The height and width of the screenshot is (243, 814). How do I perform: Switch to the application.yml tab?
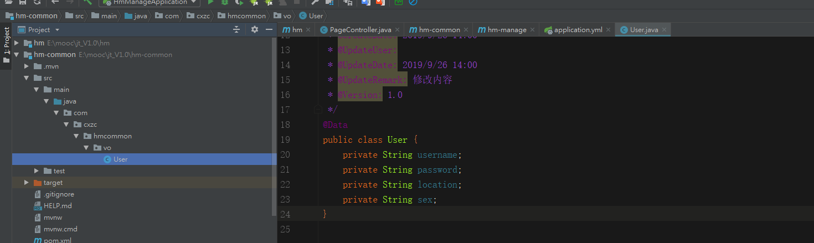tap(578, 30)
